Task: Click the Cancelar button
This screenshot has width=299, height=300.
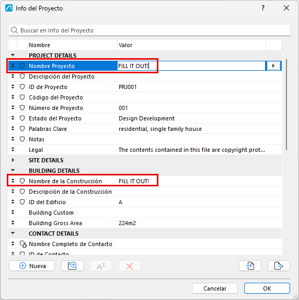Action: click(x=215, y=288)
